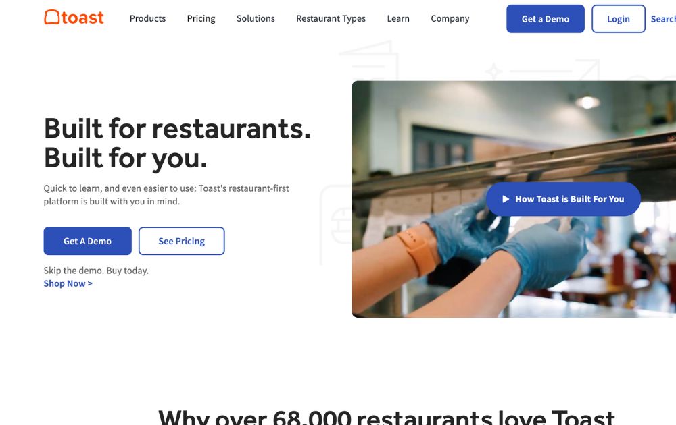Image resolution: width=676 pixels, height=425 pixels.
Task: Expand the Restaurant Types menu
Action: pos(331,18)
